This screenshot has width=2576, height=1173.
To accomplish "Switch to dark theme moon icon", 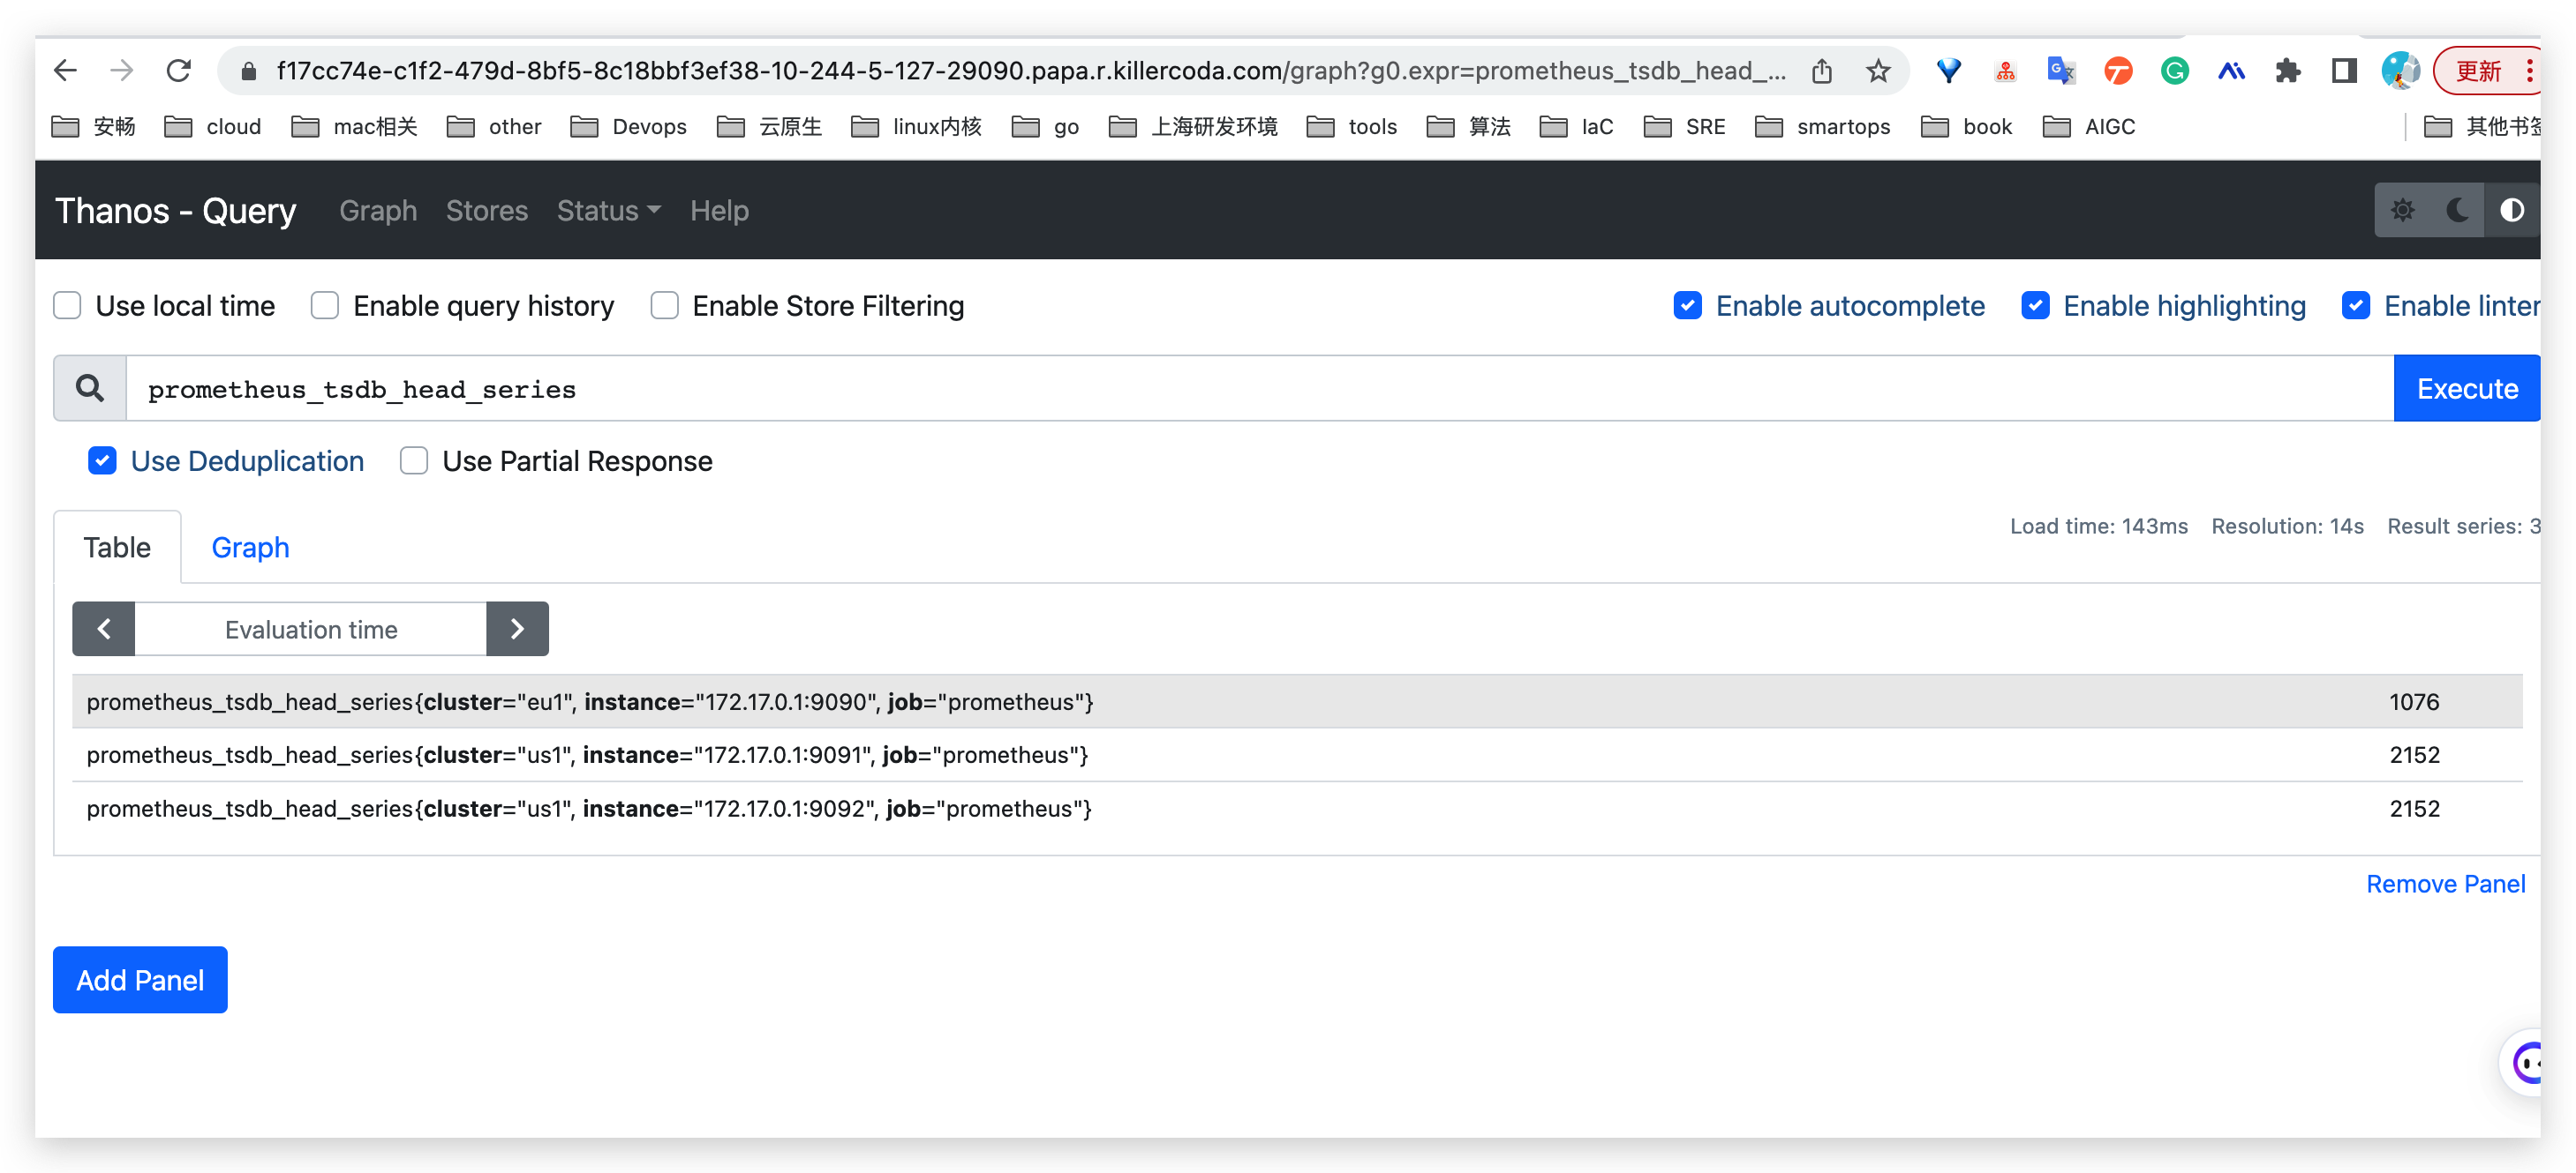I will coord(2457,210).
